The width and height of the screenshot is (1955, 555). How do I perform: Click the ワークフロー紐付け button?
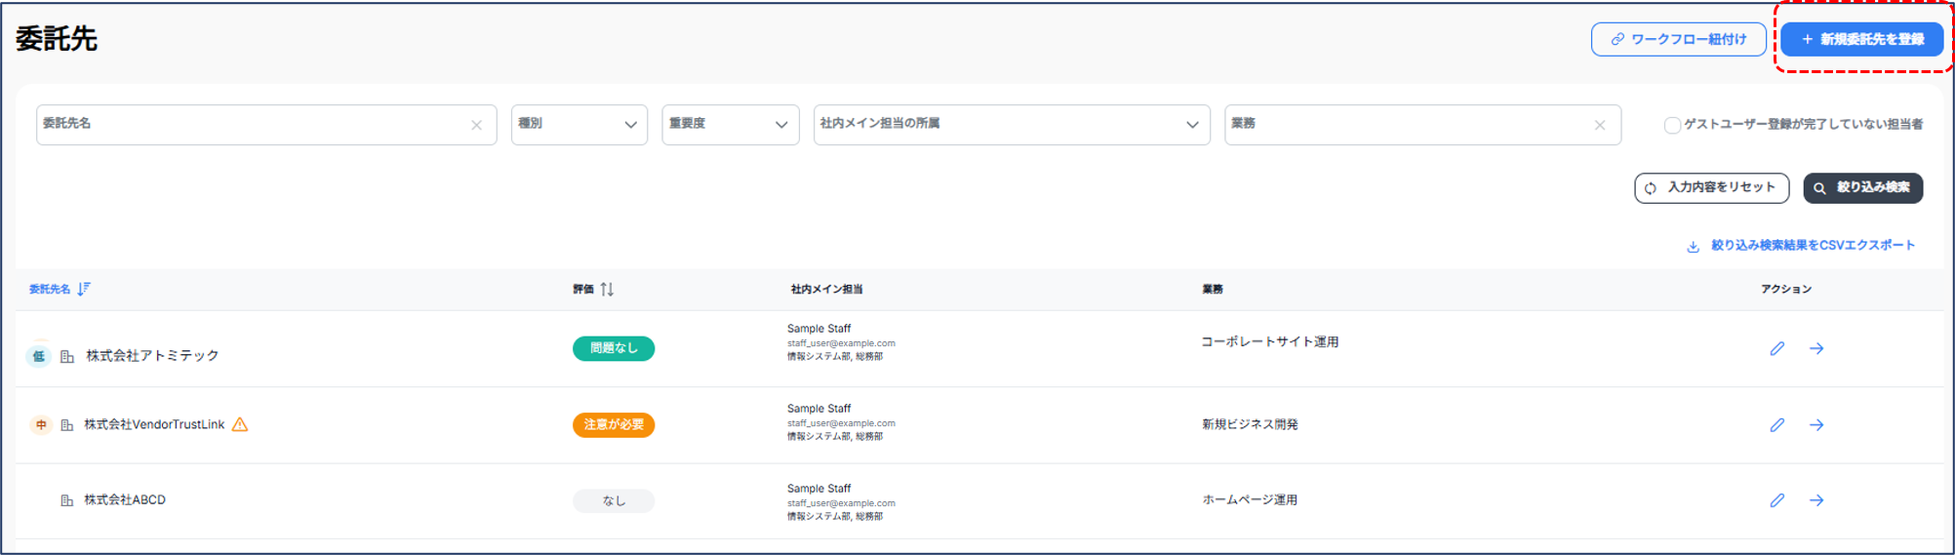(1679, 39)
